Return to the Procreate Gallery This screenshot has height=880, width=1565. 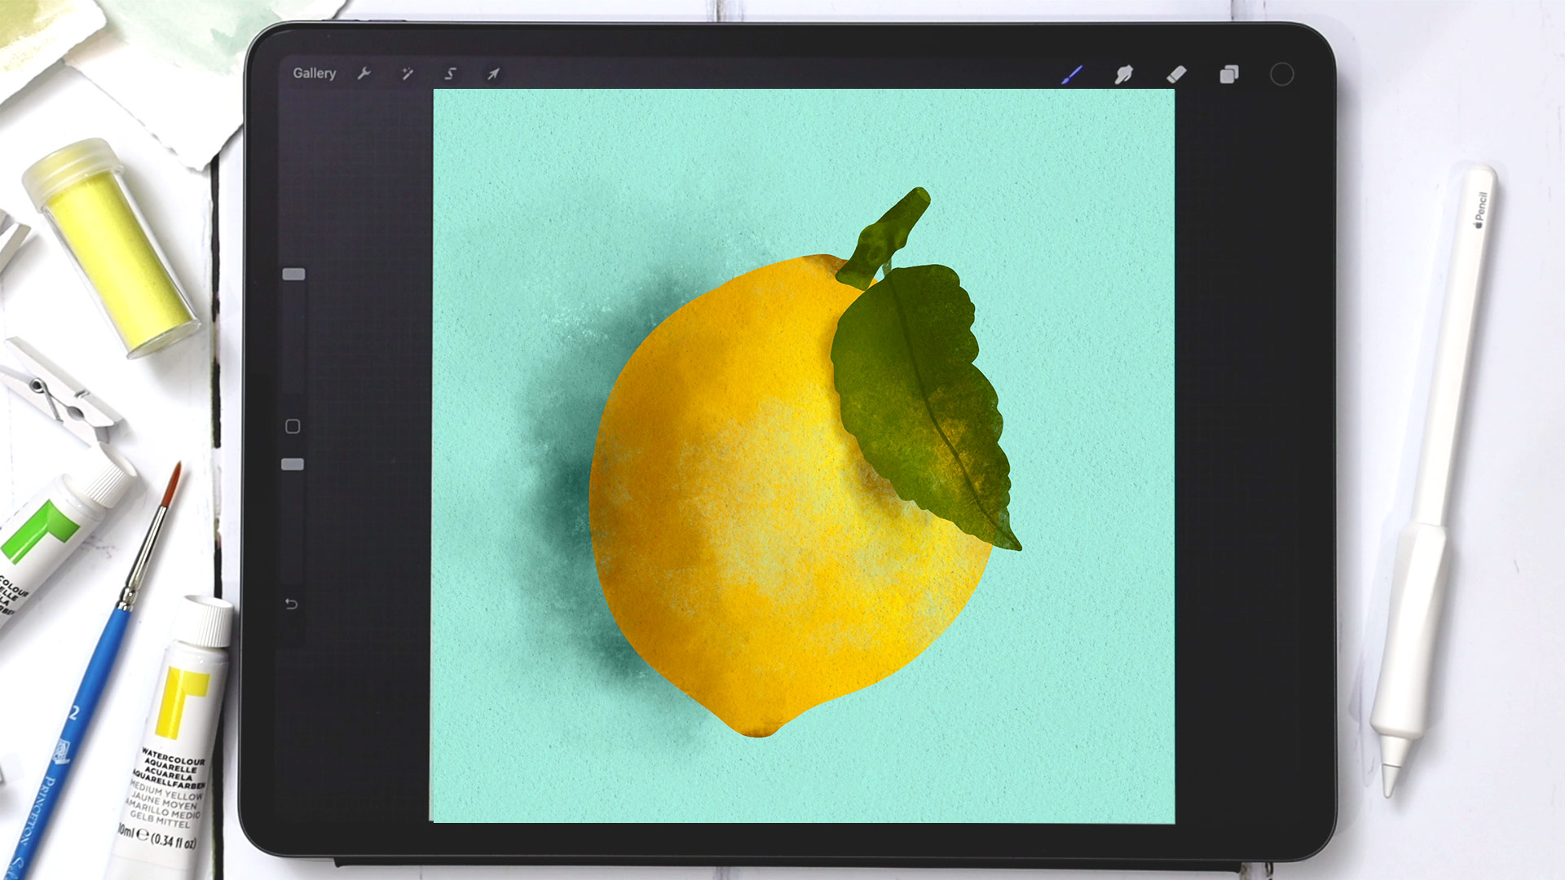(315, 73)
